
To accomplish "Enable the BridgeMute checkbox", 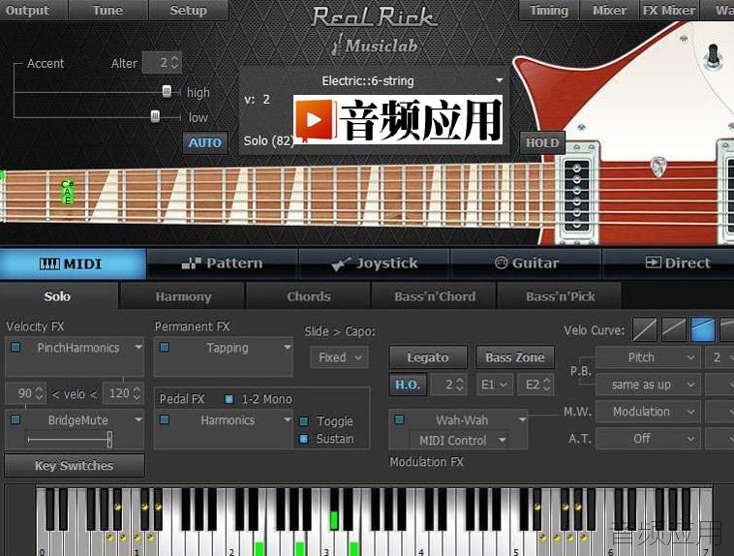I will (x=15, y=419).
